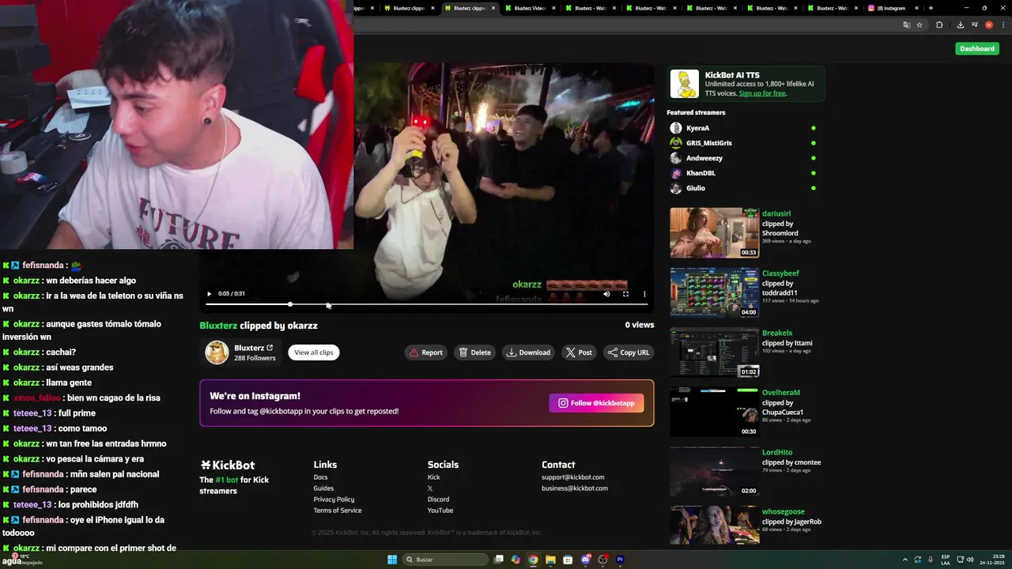Click the Bluxterz avatar image
The image size is (1012, 569).
[x=217, y=352]
